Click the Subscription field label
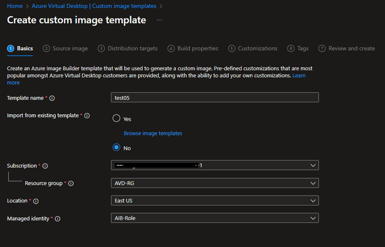This screenshot has width=385, height=247. (22, 166)
